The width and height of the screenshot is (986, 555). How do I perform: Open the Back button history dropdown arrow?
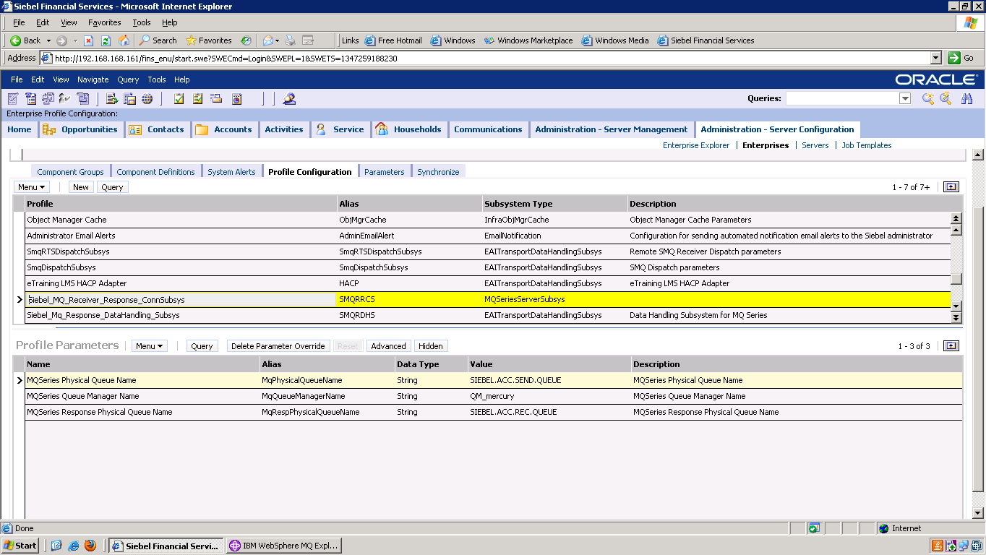[x=48, y=40]
